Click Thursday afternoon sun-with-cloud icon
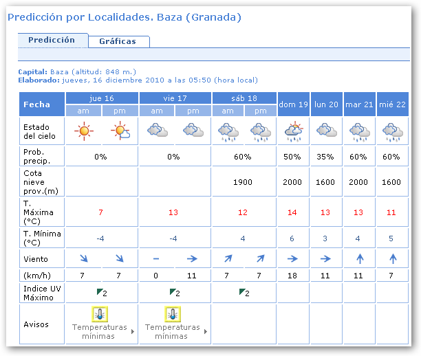This screenshot has height=356, width=421. (x=121, y=130)
